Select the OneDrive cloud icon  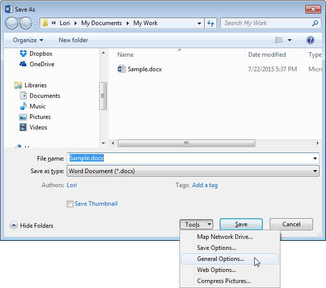[23, 64]
